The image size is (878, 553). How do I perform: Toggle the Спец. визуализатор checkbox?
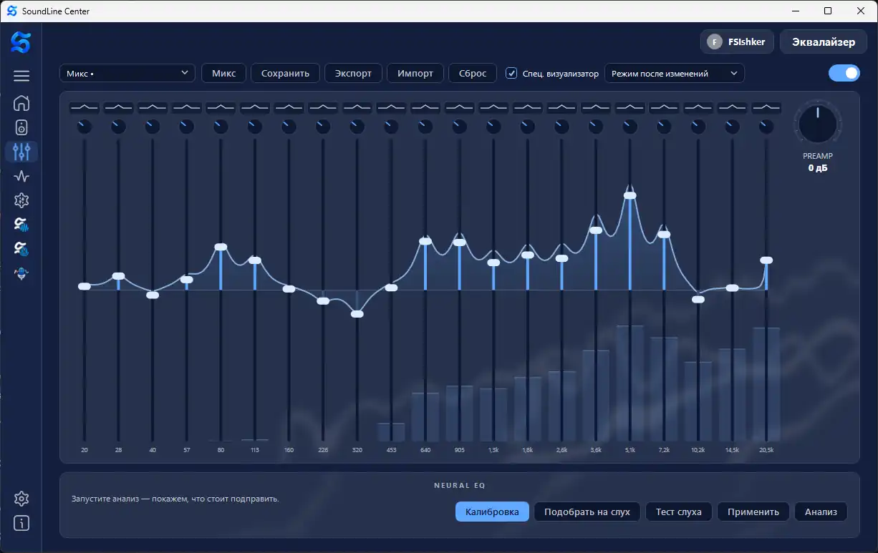pyautogui.click(x=511, y=73)
